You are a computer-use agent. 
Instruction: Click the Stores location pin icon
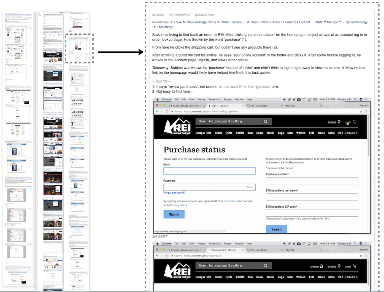pyautogui.click(x=339, y=122)
